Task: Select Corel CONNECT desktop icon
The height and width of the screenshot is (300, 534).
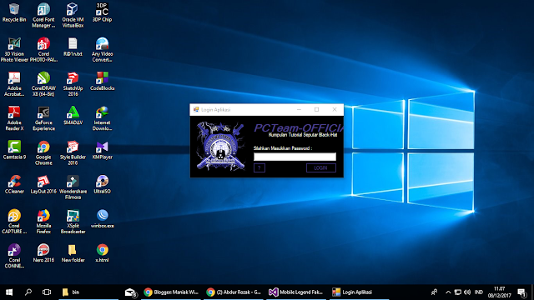Action: pos(14,256)
